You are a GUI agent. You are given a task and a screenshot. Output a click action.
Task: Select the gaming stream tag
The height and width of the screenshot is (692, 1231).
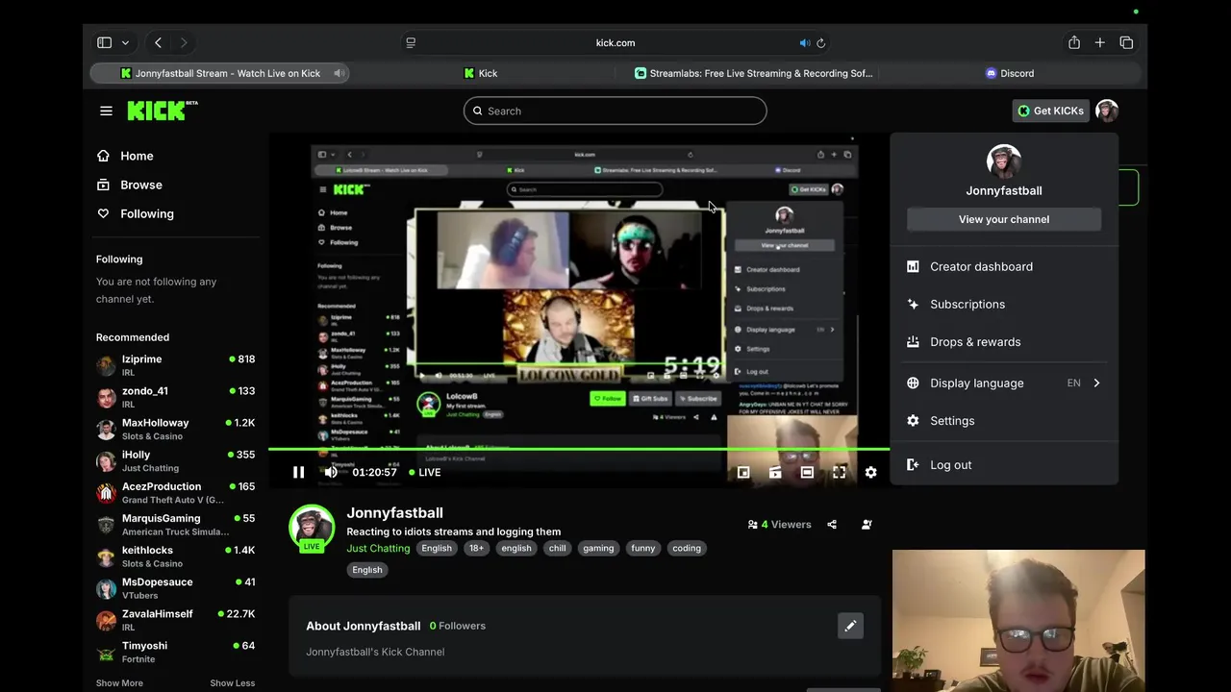pos(598,548)
